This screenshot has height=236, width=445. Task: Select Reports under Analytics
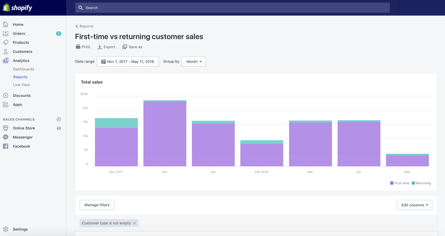click(20, 77)
